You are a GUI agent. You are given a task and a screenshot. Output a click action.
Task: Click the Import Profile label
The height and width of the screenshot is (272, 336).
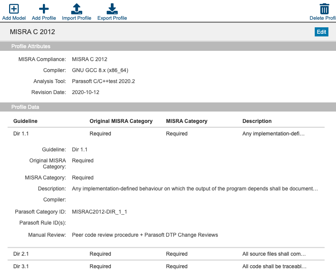click(x=76, y=18)
